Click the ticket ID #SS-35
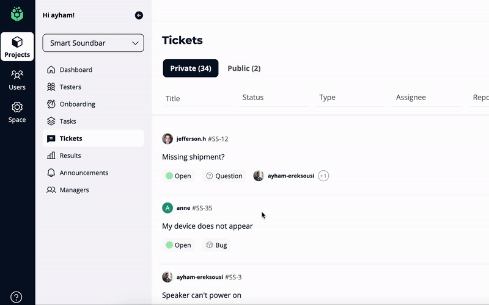 tap(202, 208)
